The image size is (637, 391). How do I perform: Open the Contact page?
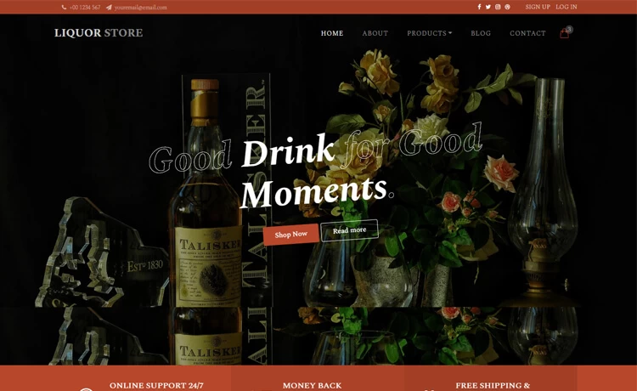[527, 33]
